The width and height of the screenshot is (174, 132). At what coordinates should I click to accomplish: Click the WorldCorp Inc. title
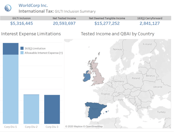pos(33,5)
